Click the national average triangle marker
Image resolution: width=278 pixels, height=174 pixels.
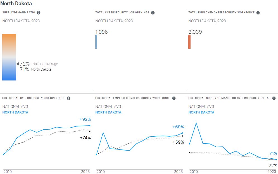[x=18, y=64]
